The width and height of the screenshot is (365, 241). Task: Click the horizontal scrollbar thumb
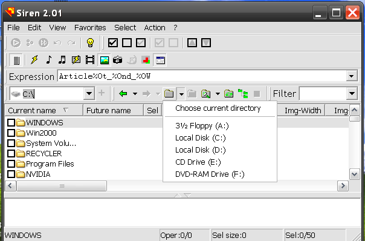pyautogui.click(x=62, y=186)
